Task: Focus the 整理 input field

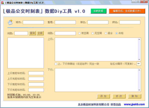Action: pyautogui.click(x=65, y=22)
